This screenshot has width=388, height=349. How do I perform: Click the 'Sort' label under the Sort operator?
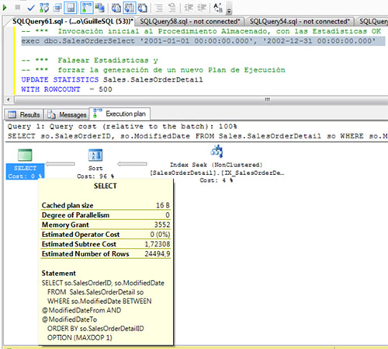[95, 168]
